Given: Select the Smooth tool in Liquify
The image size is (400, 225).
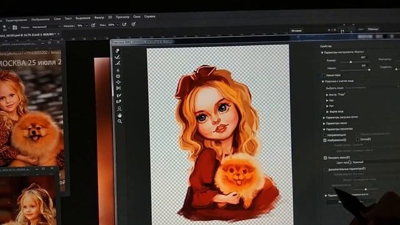Looking at the screenshot, I should pos(118,63).
